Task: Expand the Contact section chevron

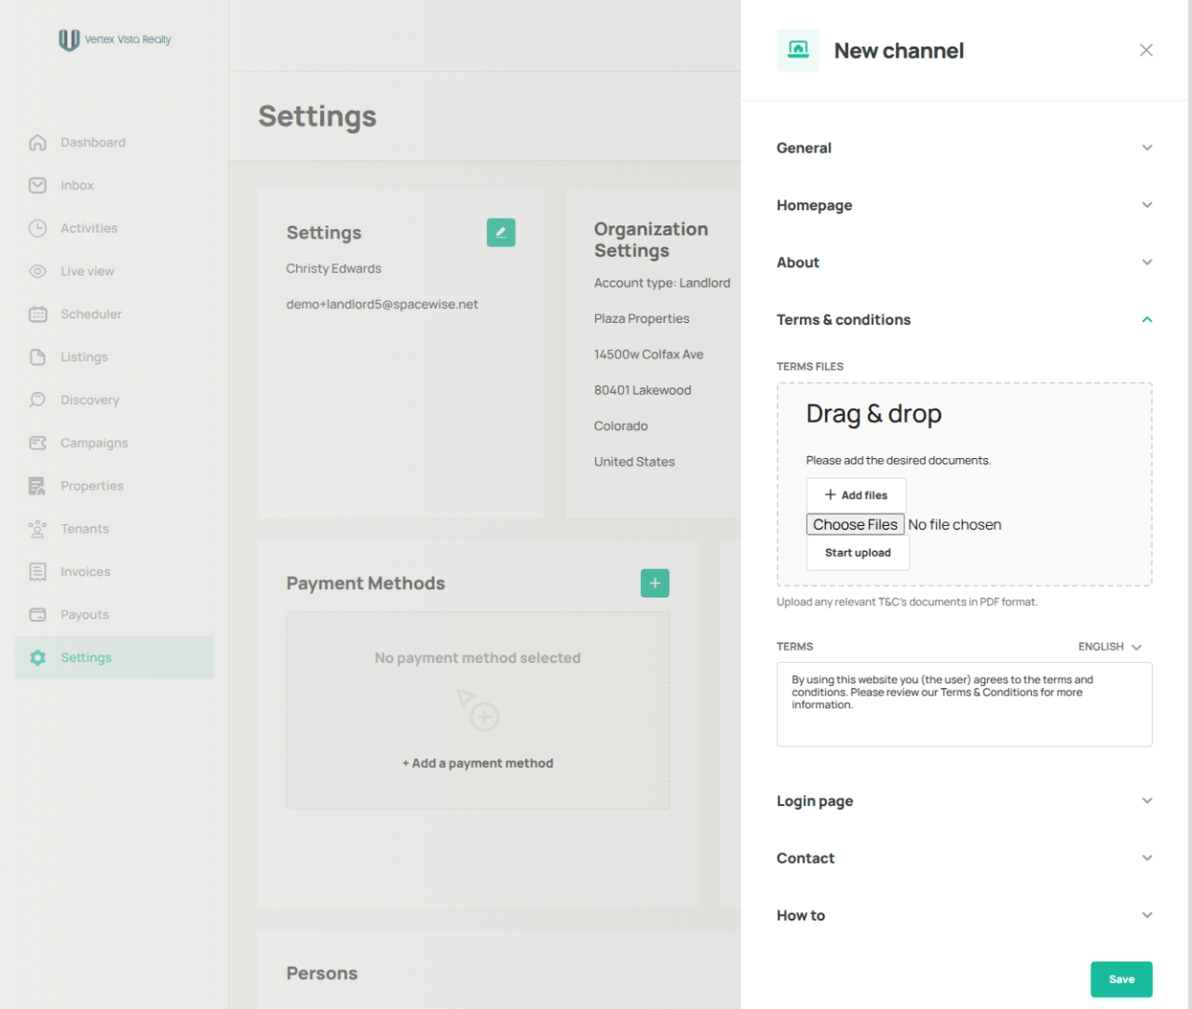Action: [1147, 858]
